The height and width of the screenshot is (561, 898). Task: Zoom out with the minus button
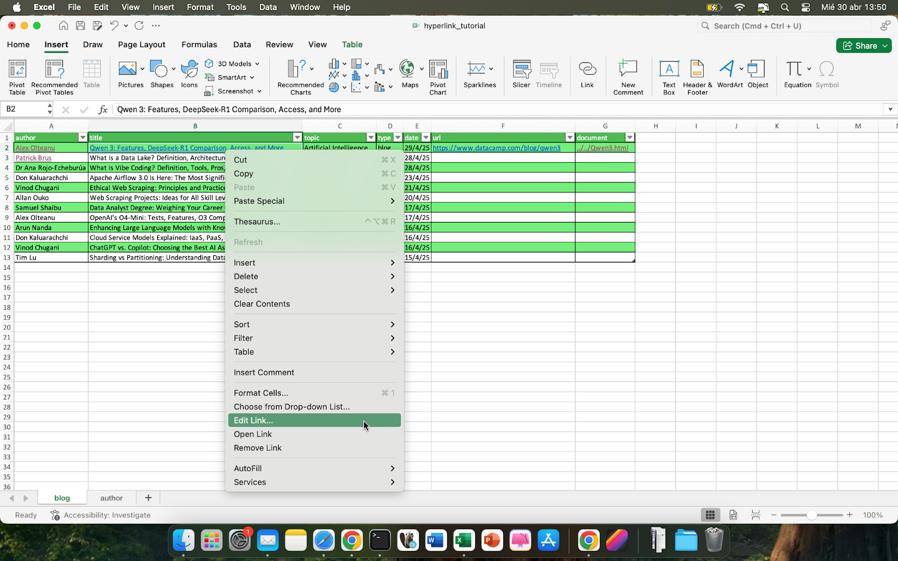click(x=773, y=515)
